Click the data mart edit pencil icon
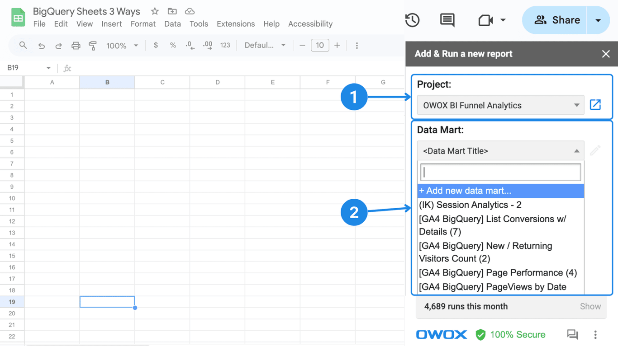 595,150
